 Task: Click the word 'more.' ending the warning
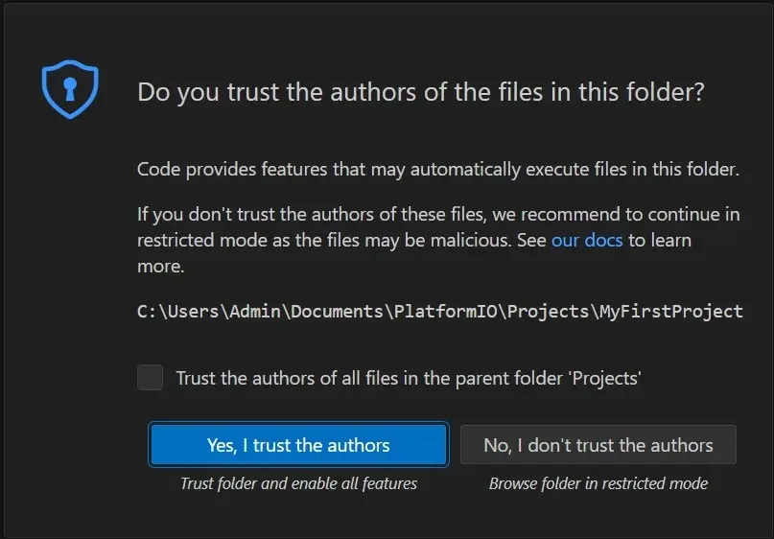160,266
